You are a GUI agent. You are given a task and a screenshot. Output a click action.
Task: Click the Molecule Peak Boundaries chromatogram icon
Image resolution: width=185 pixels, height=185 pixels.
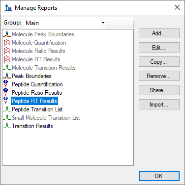point(7,34)
